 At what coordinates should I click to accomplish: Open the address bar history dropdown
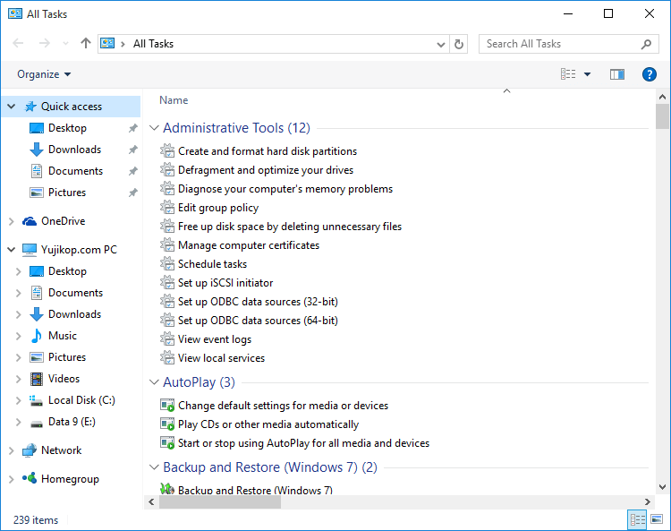click(x=441, y=44)
